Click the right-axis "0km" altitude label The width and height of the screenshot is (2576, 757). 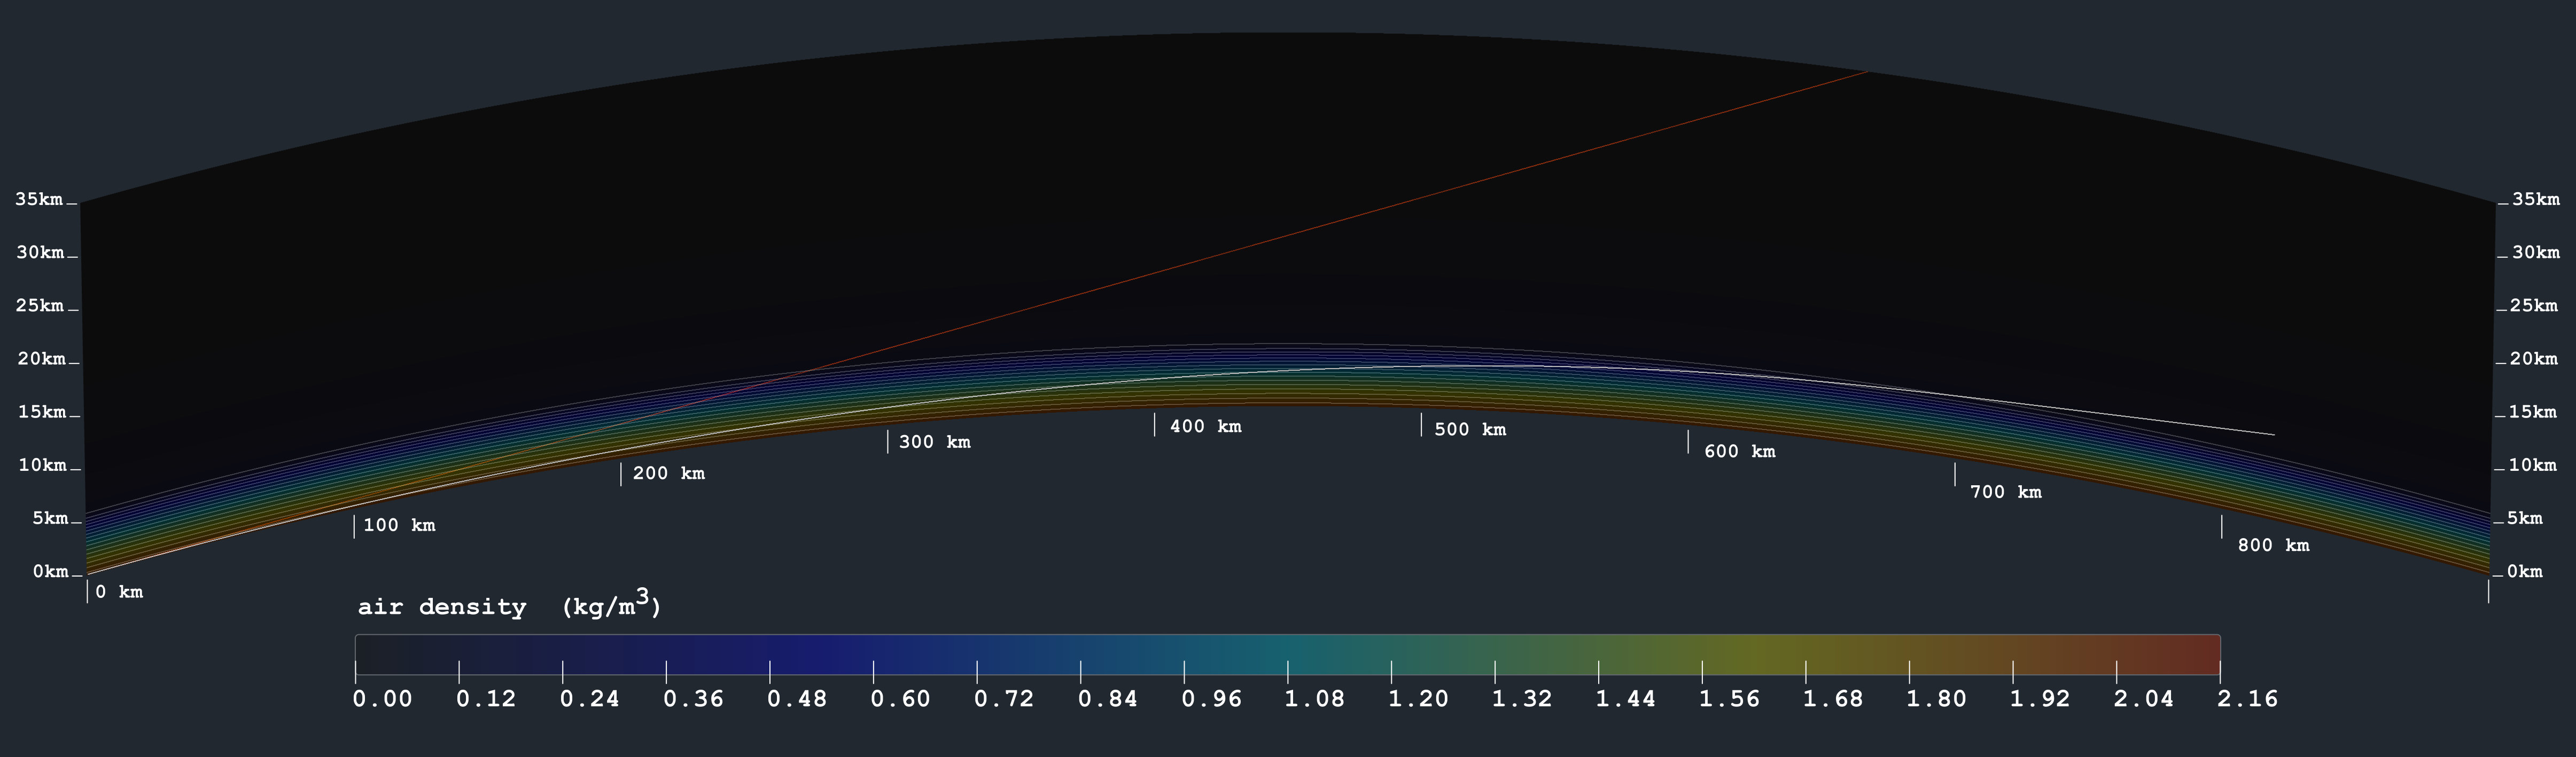[x=2525, y=572]
